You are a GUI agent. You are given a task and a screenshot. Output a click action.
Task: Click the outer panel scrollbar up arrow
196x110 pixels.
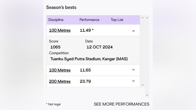coord(147,18)
